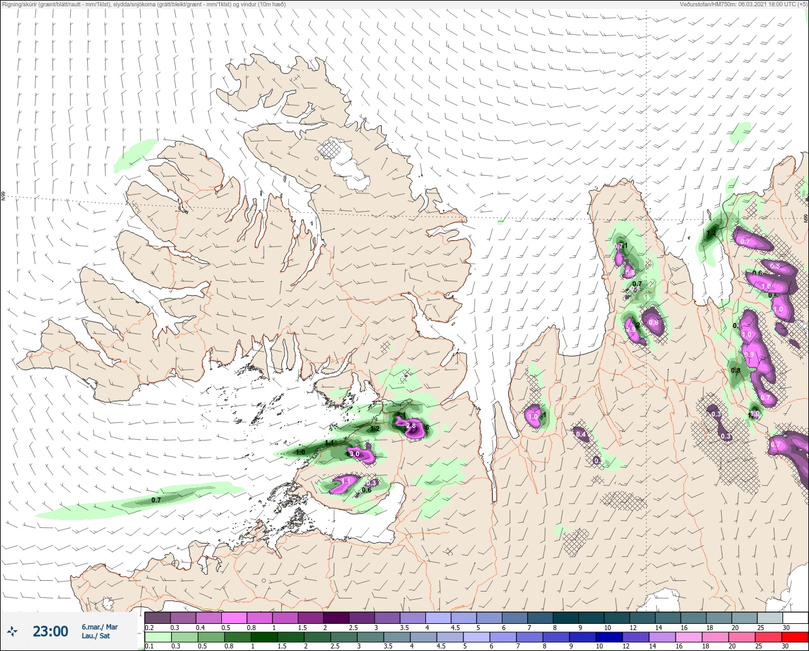Click the white swatch ending upper legend row
This screenshot has width=809, height=651.
(x=795, y=618)
